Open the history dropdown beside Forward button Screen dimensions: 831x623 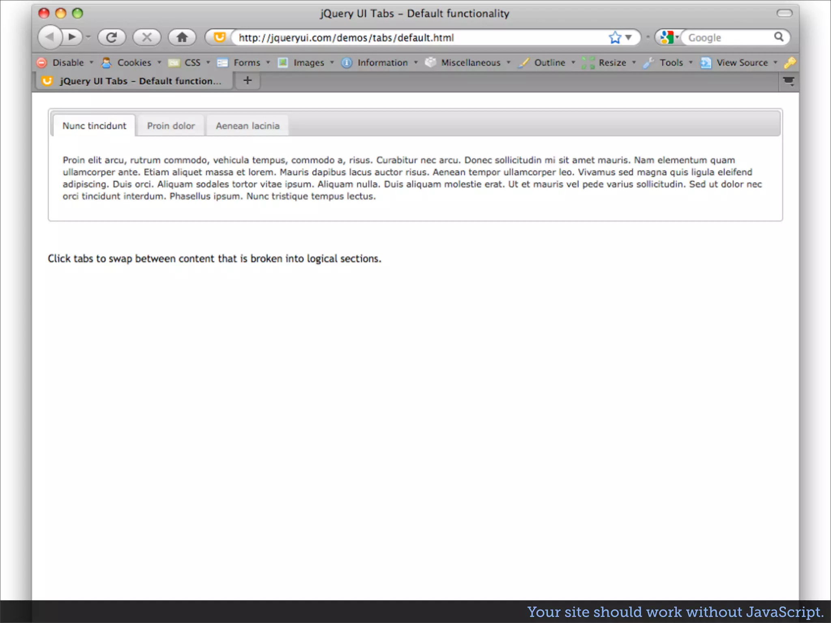click(88, 37)
